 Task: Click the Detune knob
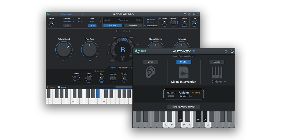point(184,22)
